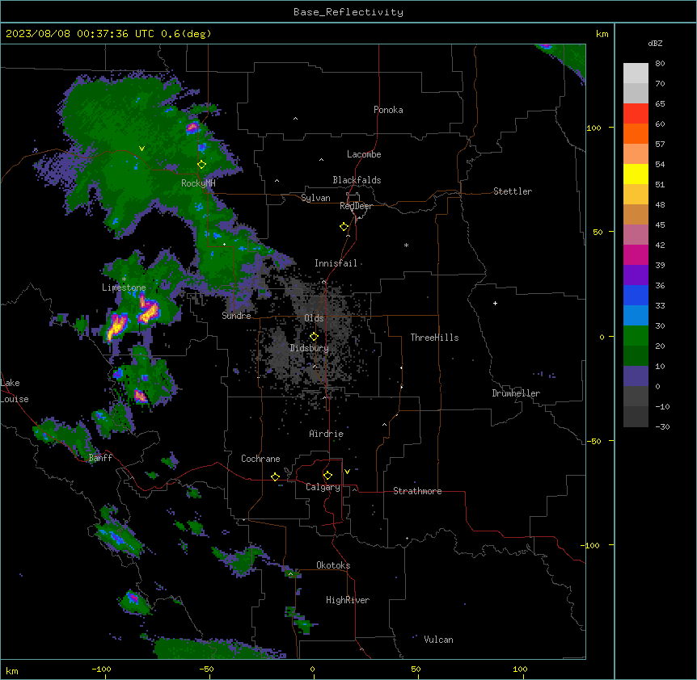The image size is (697, 680).
Task: Click the Limestone label
Action: 124,288
